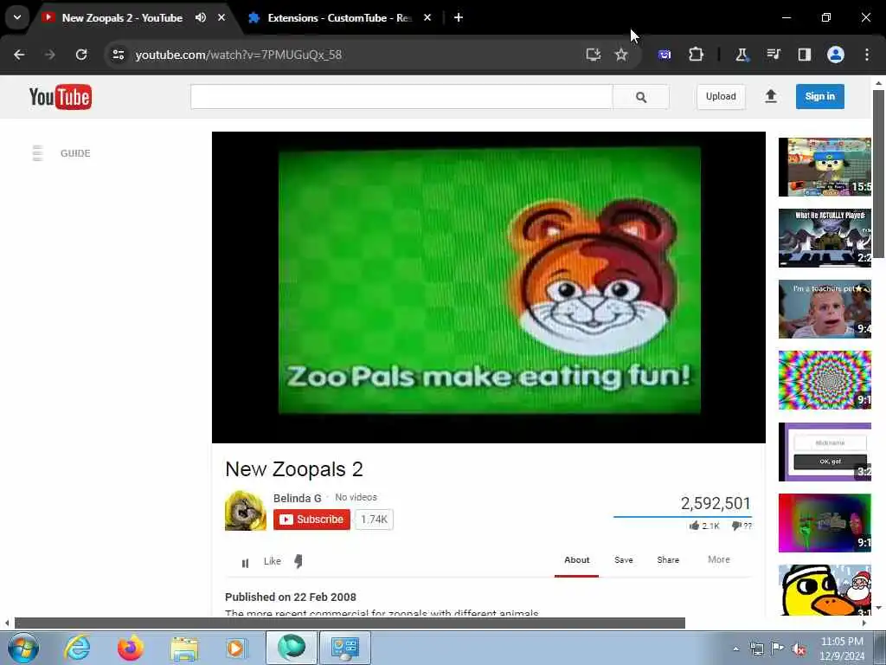Open the rainbow spiral pattern thumbnail
This screenshot has width=886, height=665.
pos(825,380)
